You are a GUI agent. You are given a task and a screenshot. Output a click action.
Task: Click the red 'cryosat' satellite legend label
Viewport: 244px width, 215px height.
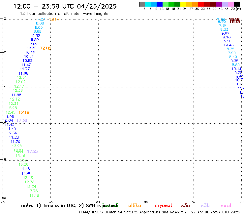tap(164, 206)
